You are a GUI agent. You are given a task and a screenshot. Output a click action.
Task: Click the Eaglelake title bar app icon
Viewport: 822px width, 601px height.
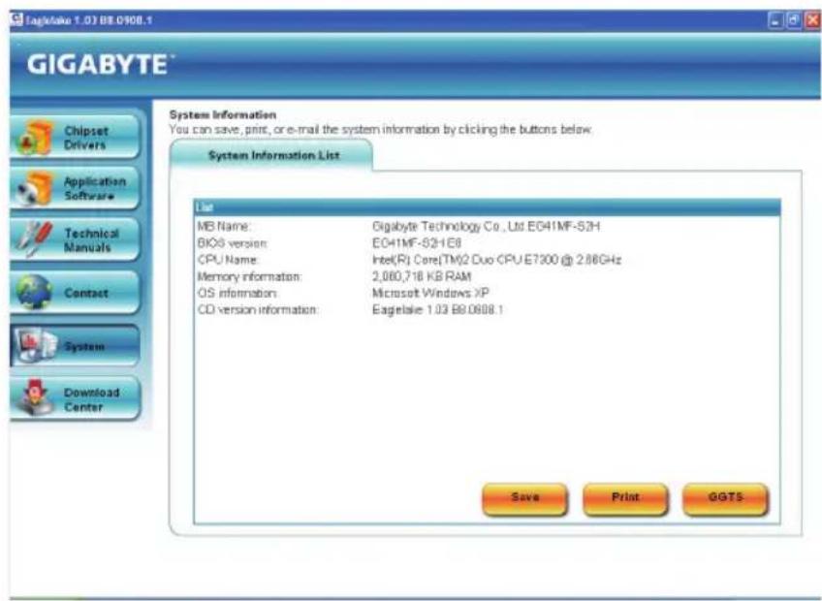click(x=16, y=20)
